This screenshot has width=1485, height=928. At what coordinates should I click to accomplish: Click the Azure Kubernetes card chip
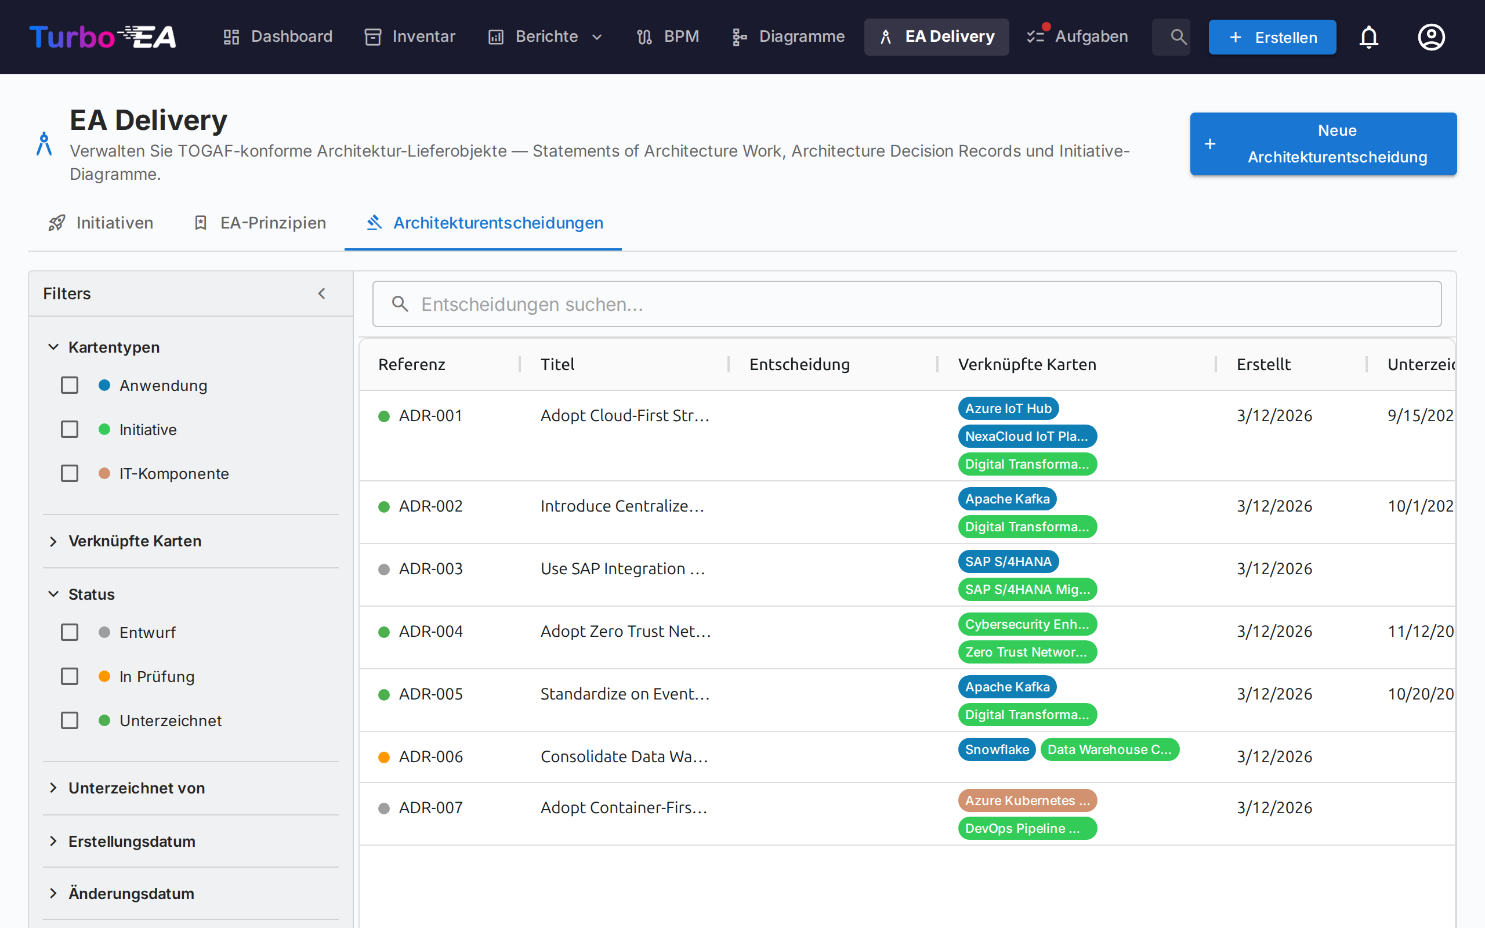pos(1027,800)
